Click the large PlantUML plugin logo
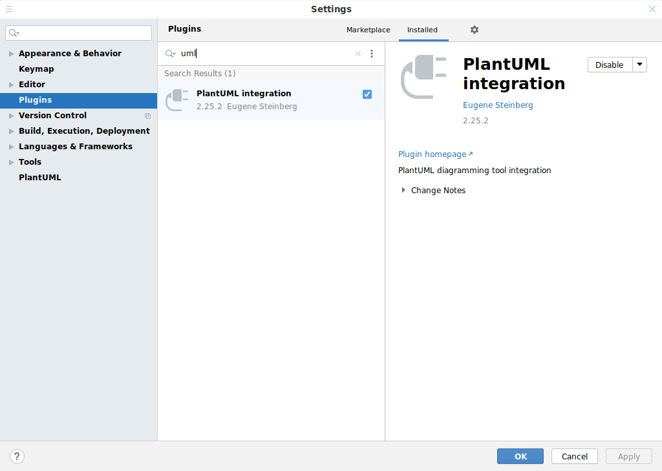Screen dimensions: 662x471 pos(423,77)
